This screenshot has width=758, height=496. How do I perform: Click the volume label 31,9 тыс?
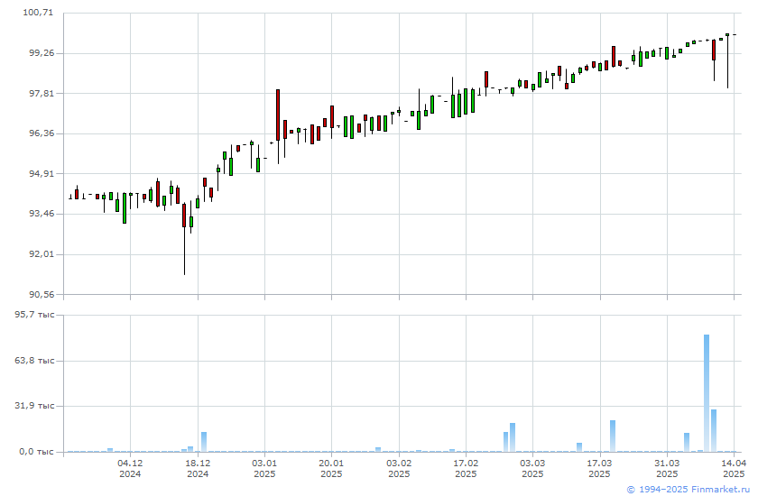34,406
